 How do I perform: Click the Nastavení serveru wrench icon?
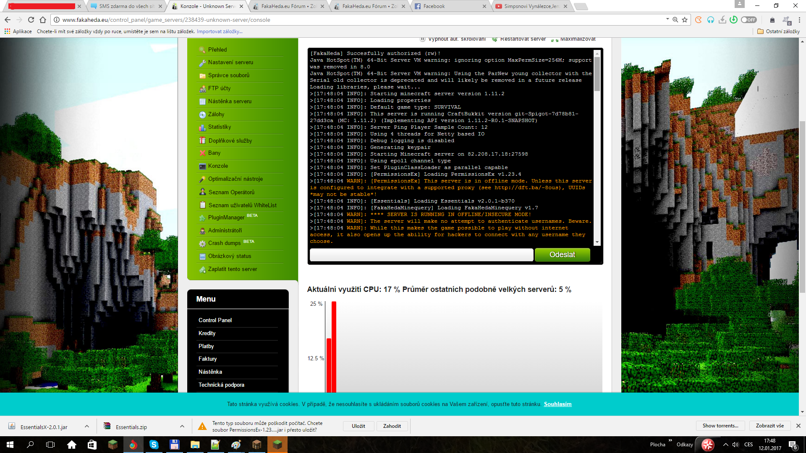pos(202,63)
